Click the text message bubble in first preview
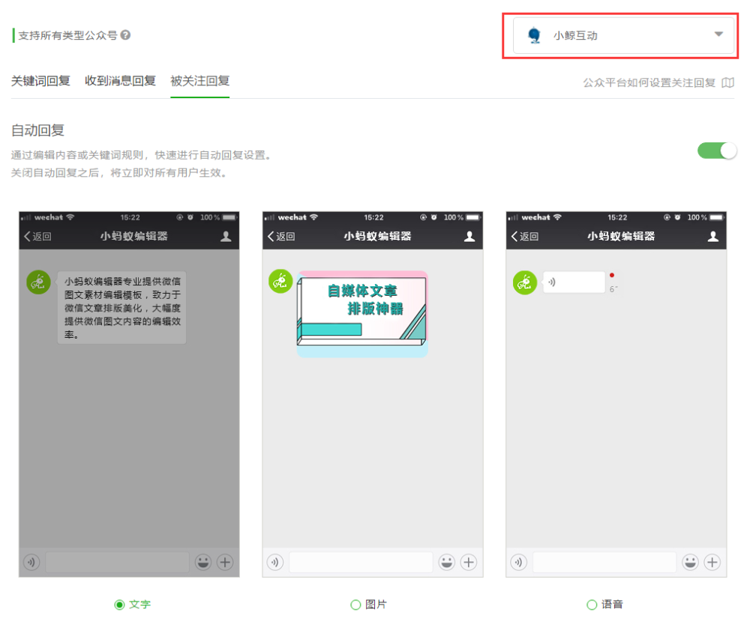Image resolution: width=750 pixels, height=627 pixels. pos(121,307)
